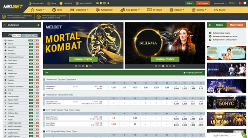This screenshot has width=248, height=138.
Task: Click the star Акции icon
Action: tap(32, 10)
